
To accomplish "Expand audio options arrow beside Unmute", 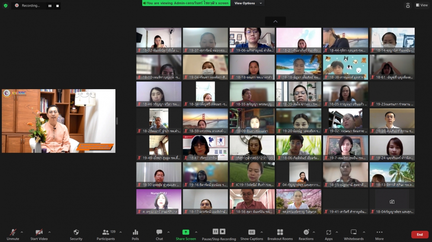I will tap(22, 232).
